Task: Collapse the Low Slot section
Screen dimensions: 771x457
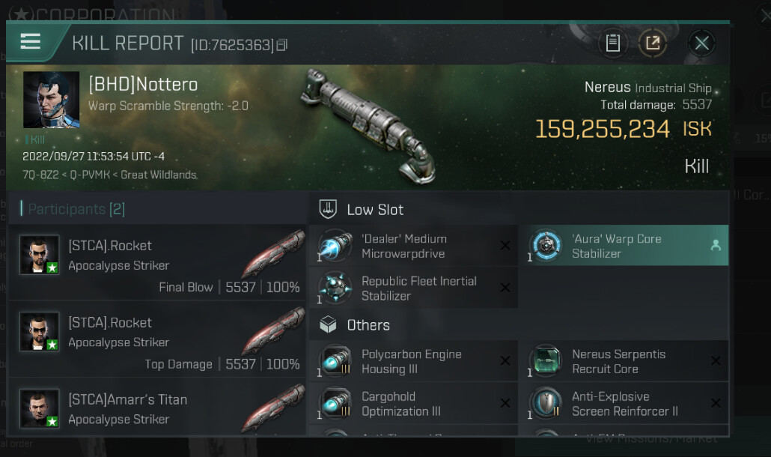Action: 374,210
